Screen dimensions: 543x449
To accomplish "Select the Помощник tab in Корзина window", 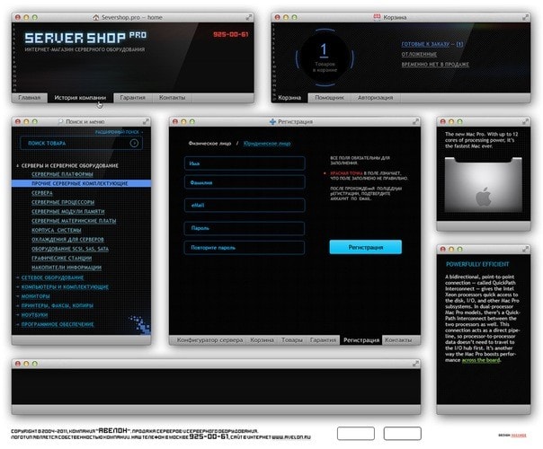I will (329, 98).
